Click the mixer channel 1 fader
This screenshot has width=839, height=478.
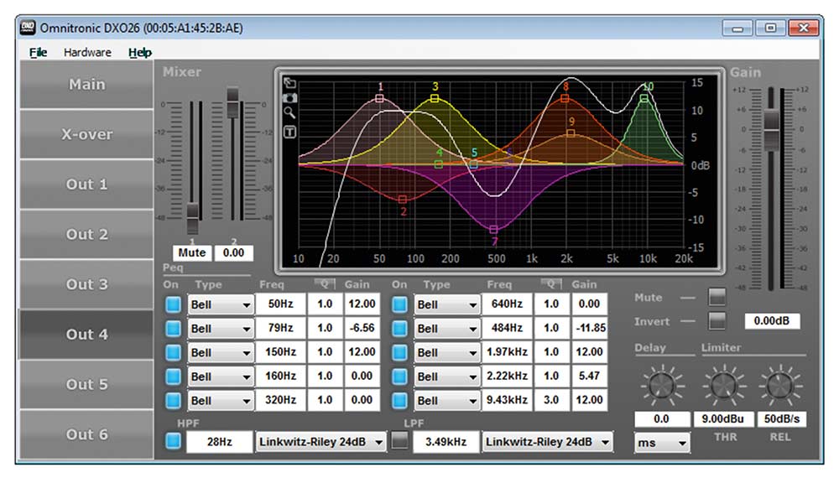pyautogui.click(x=193, y=216)
